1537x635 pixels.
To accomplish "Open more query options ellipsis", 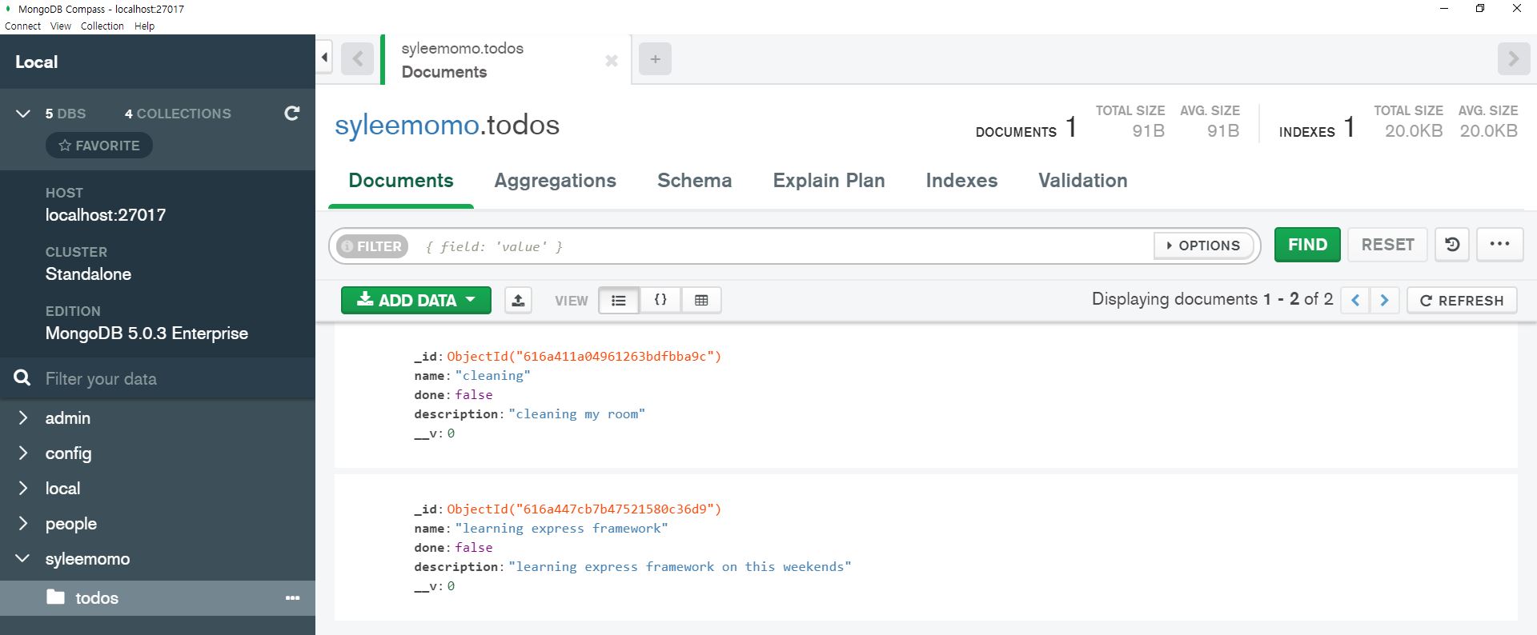I will tap(1499, 245).
